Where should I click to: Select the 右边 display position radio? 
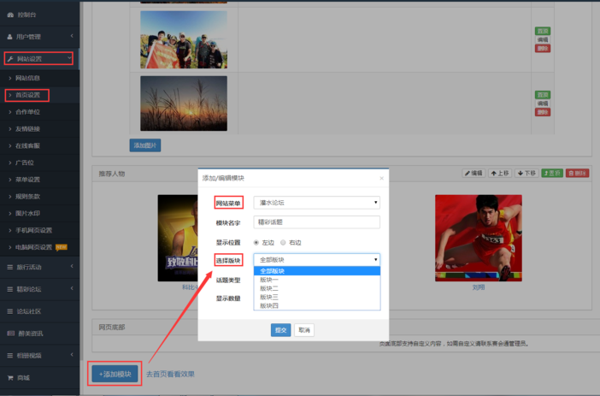click(283, 242)
